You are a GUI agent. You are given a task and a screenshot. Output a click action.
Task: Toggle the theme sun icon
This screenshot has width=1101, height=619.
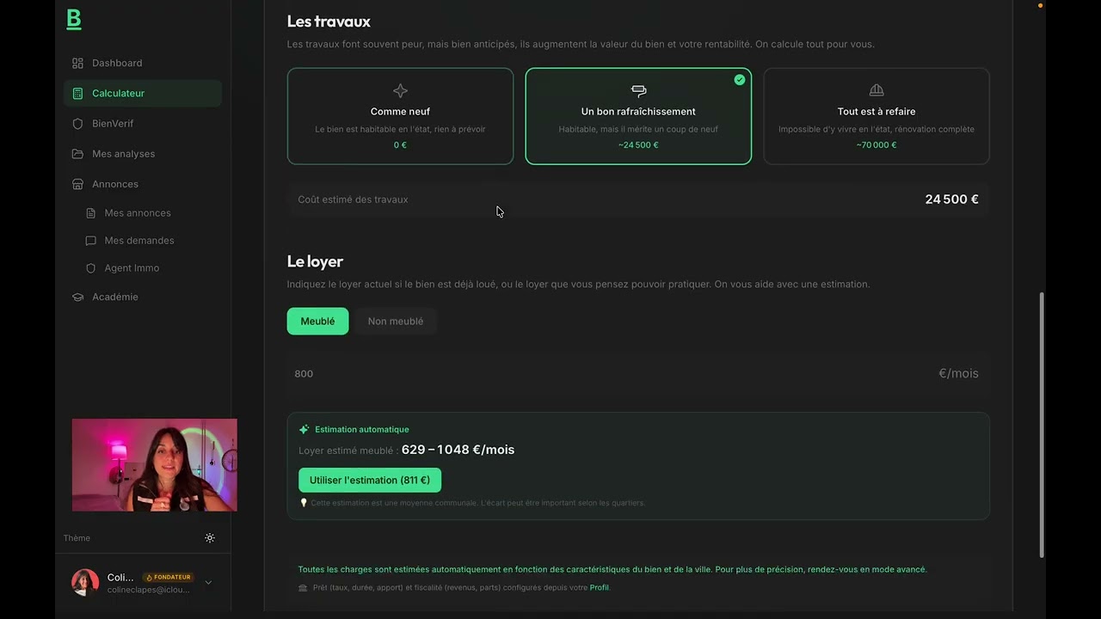click(x=210, y=538)
